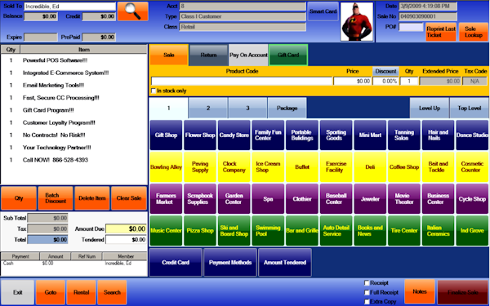
Task: Select the Coffee Shop category
Action: (x=404, y=167)
